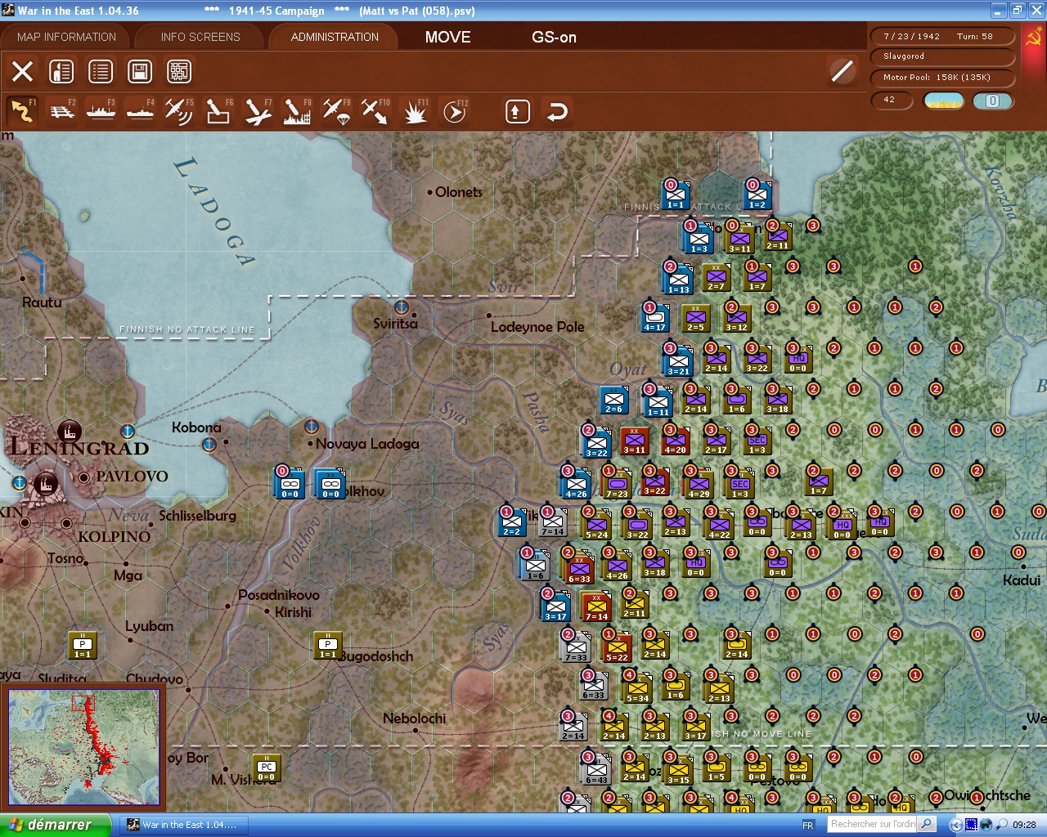Activate the F10 air transfer mode icon
Image resolution: width=1047 pixels, height=837 pixels.
(x=375, y=111)
